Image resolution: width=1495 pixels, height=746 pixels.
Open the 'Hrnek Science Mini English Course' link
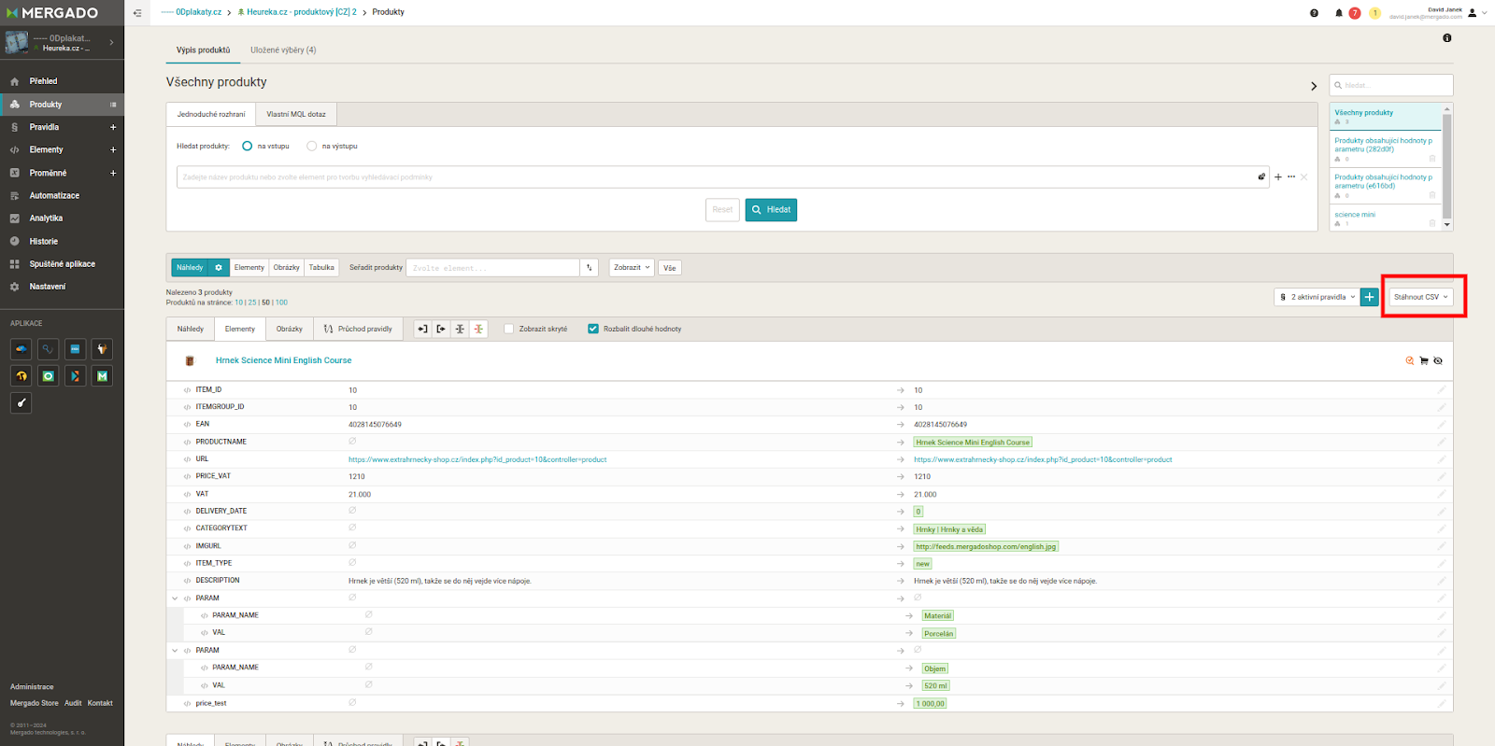coord(284,360)
